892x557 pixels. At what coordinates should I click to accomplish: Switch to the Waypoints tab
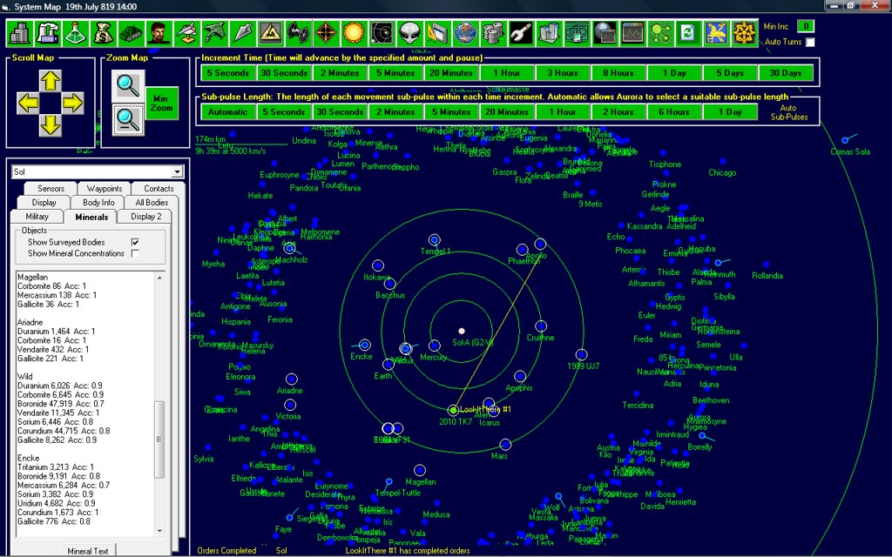pyautogui.click(x=105, y=188)
